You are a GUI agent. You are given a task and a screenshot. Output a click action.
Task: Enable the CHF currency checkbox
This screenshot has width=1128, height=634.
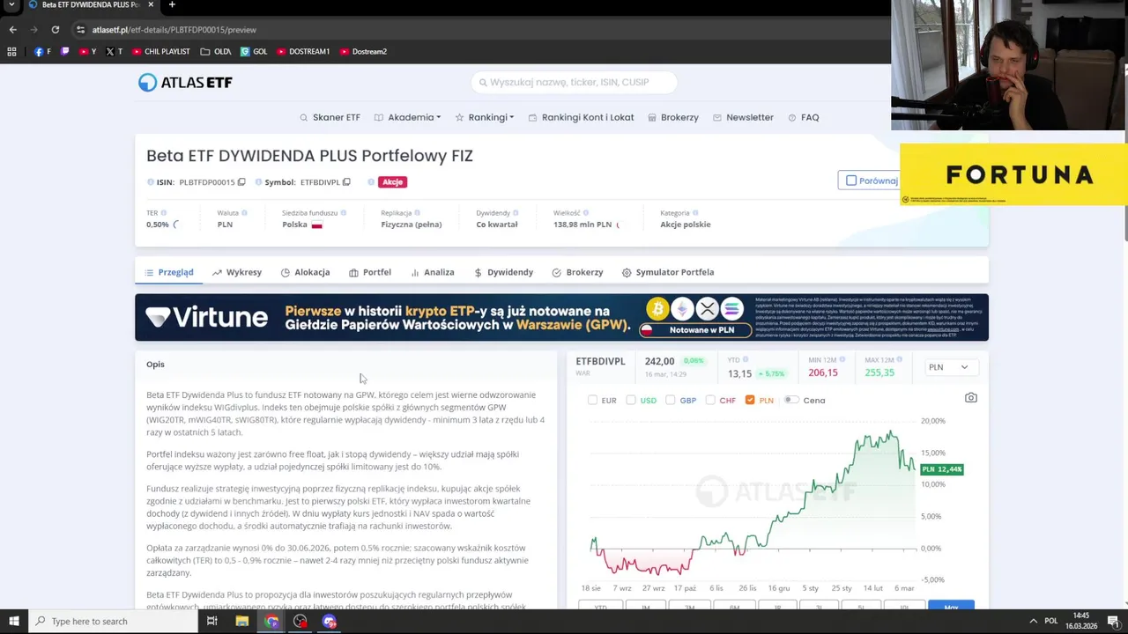(x=710, y=400)
